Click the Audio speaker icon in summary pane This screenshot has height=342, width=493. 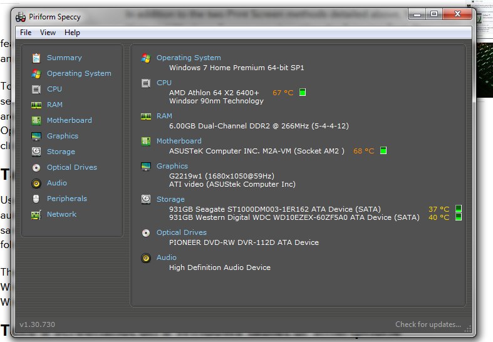[x=146, y=258]
